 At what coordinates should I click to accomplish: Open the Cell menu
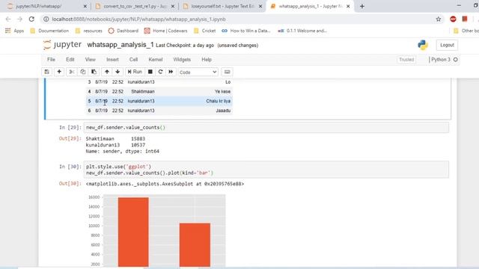[133, 60]
